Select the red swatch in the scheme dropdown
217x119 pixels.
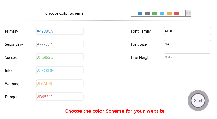[x=177, y=13]
